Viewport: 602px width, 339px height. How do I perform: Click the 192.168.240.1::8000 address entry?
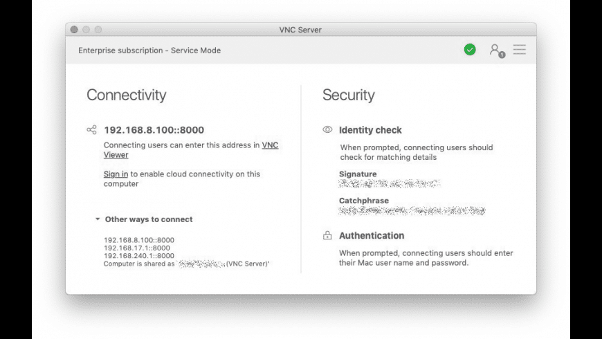[139, 255]
